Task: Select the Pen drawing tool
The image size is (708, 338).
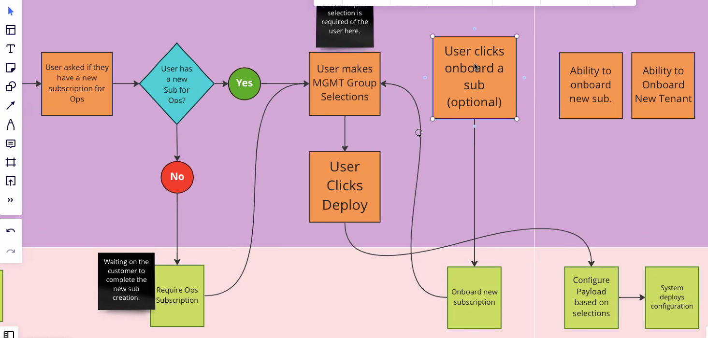Action: point(11,125)
